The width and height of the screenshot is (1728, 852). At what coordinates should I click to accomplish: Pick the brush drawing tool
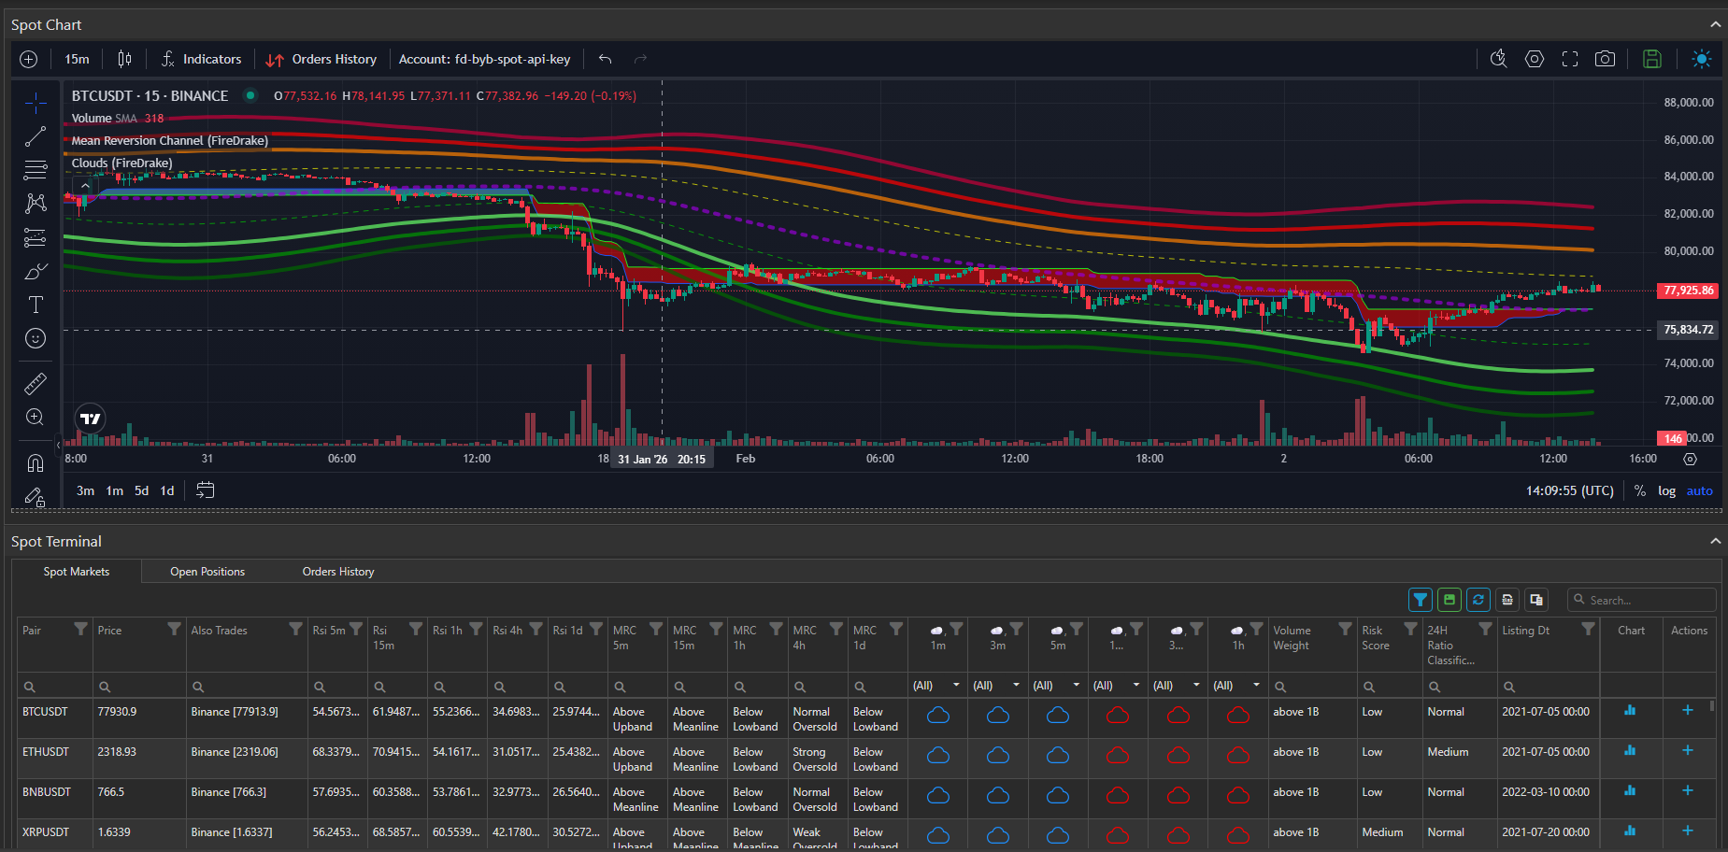point(36,272)
